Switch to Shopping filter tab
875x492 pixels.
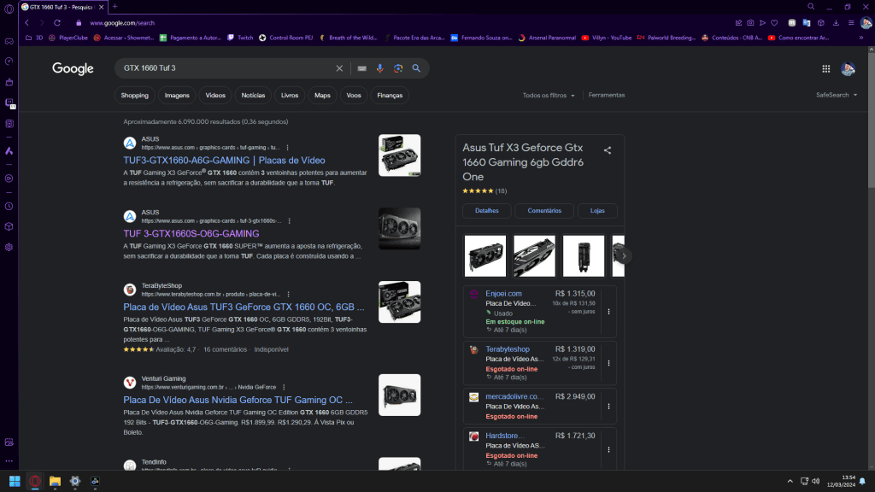(x=134, y=96)
